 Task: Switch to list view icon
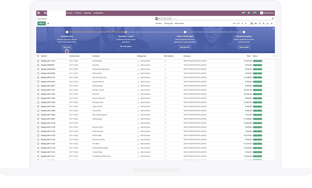coord(252,23)
